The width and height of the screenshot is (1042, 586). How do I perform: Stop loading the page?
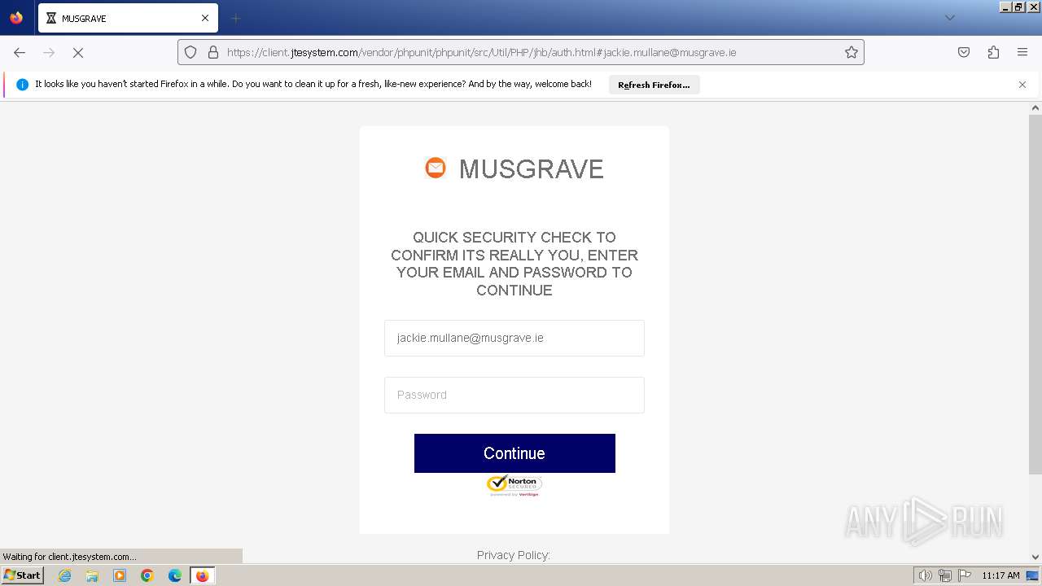(78, 52)
